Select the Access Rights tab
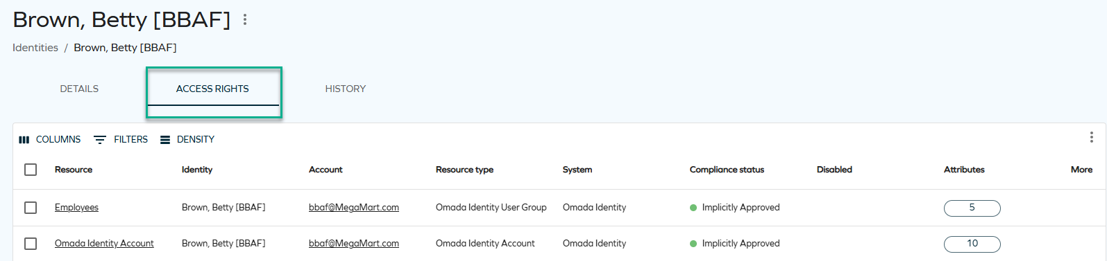 pyautogui.click(x=212, y=89)
